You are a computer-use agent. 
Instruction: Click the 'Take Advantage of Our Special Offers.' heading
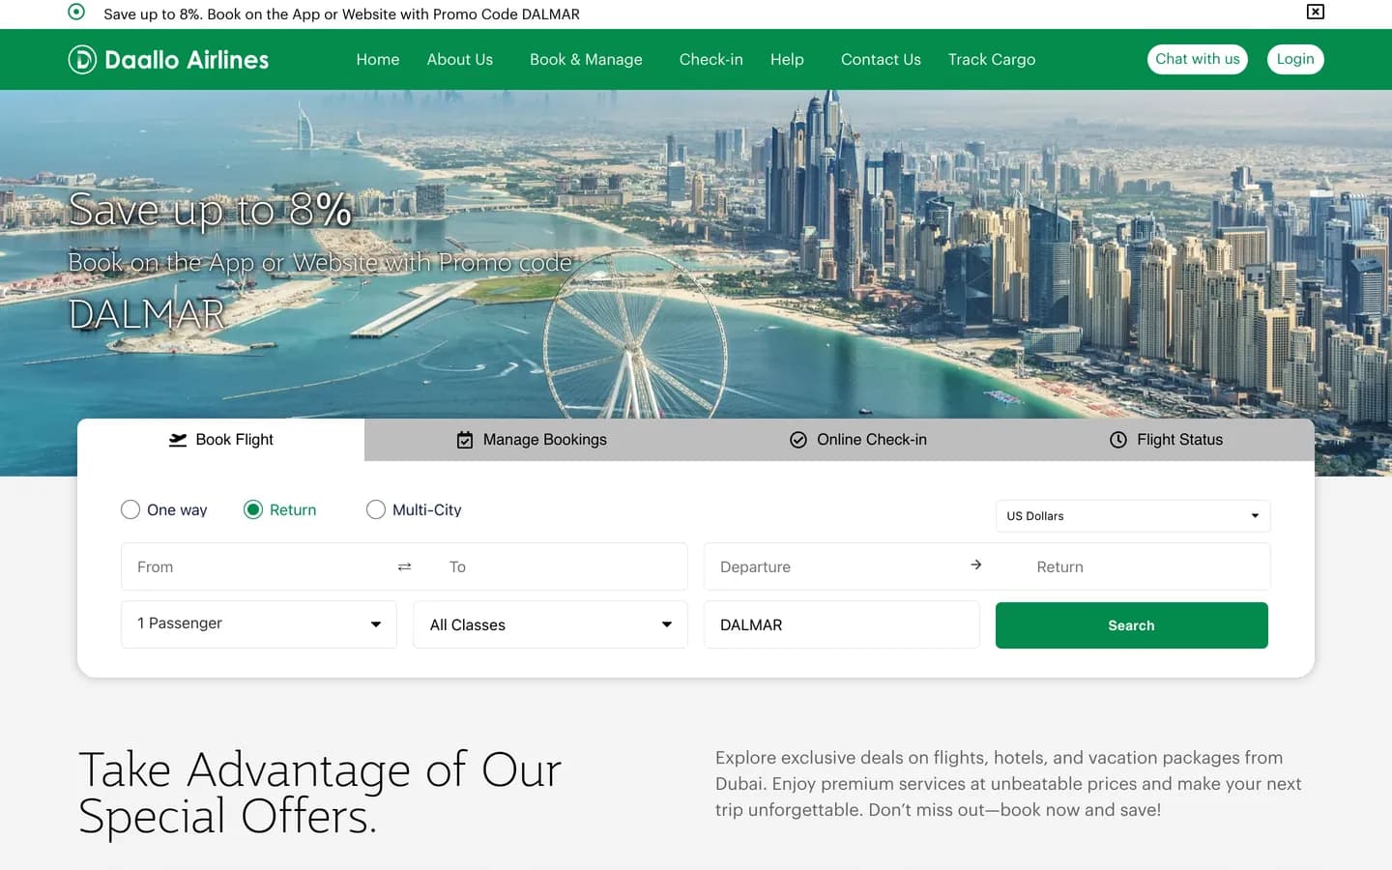coord(320,793)
